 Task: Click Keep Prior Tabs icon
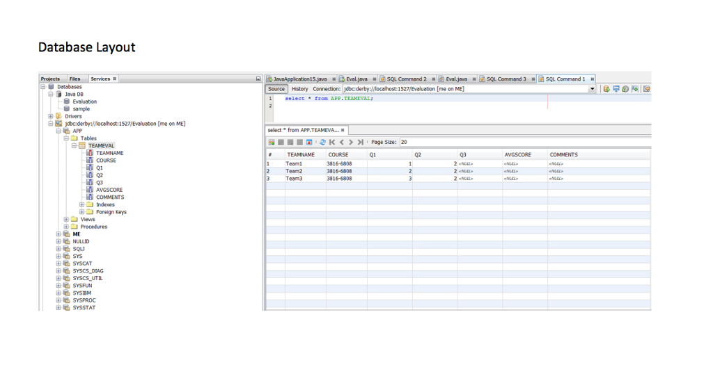tap(635, 89)
